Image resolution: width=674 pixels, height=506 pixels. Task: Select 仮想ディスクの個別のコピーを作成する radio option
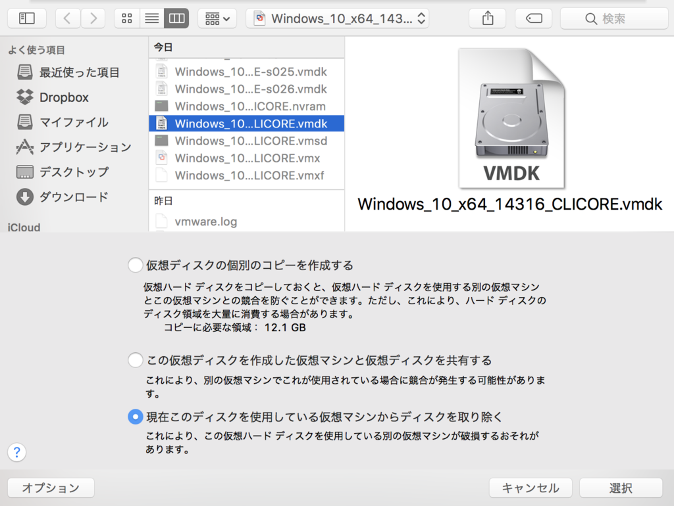[x=136, y=265]
